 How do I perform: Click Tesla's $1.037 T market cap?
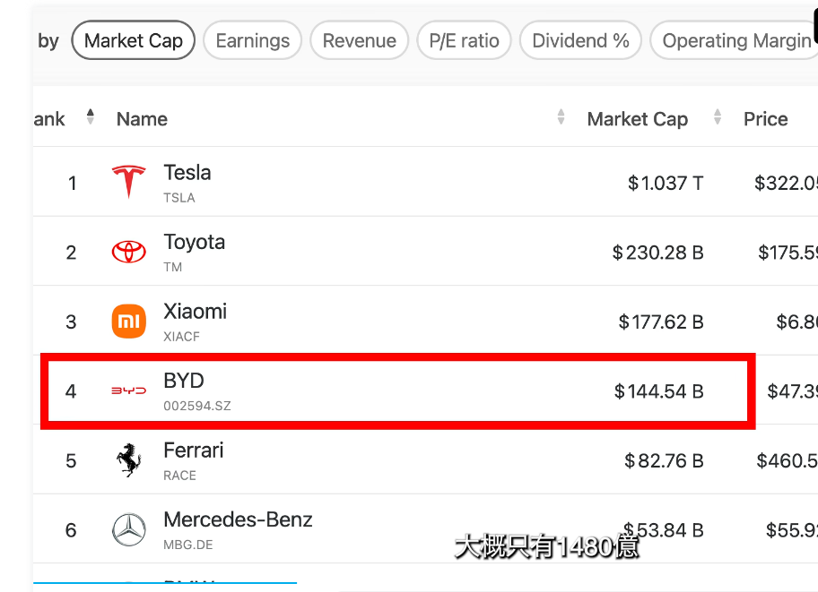click(666, 183)
